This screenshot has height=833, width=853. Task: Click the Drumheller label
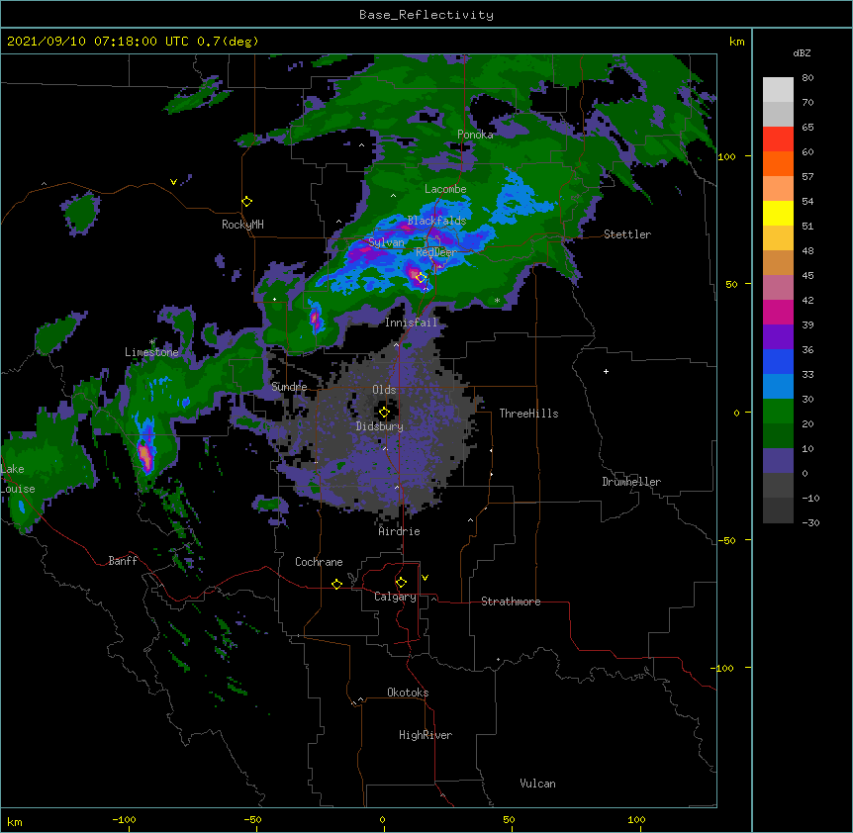631,482
